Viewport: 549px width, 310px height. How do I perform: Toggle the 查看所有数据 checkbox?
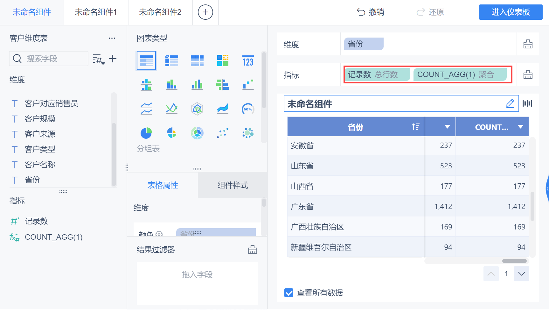tap(289, 293)
